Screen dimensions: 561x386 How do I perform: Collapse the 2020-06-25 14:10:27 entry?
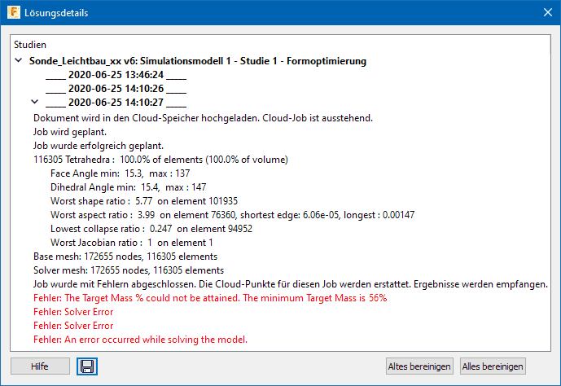coord(33,102)
